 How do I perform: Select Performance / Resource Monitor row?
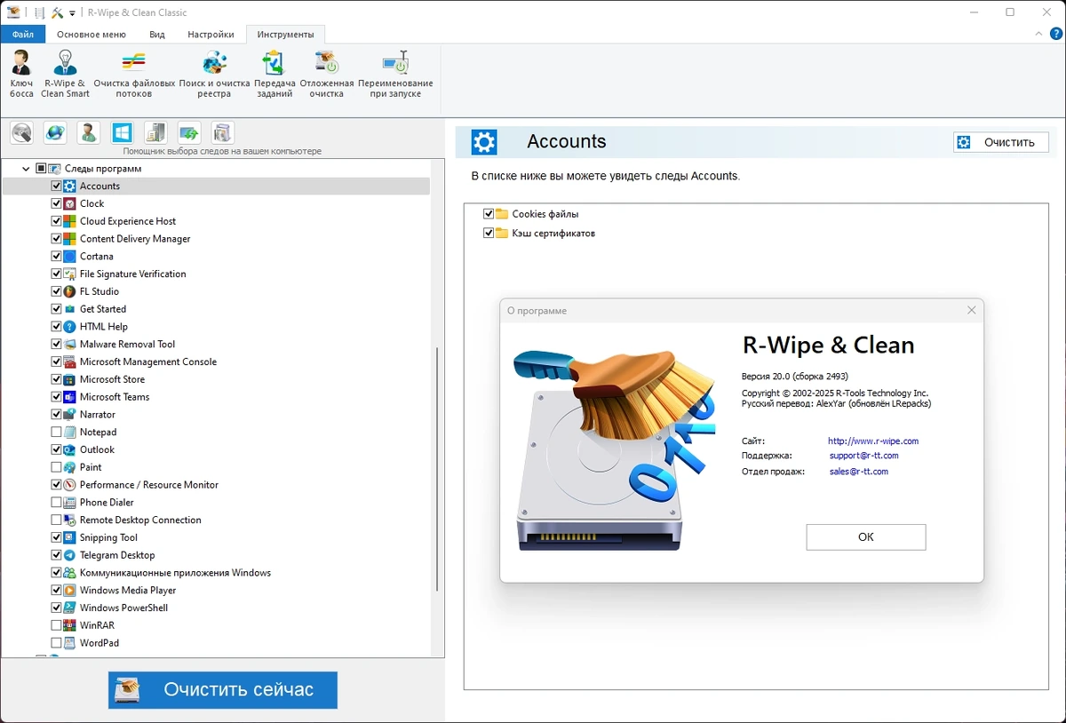point(148,485)
